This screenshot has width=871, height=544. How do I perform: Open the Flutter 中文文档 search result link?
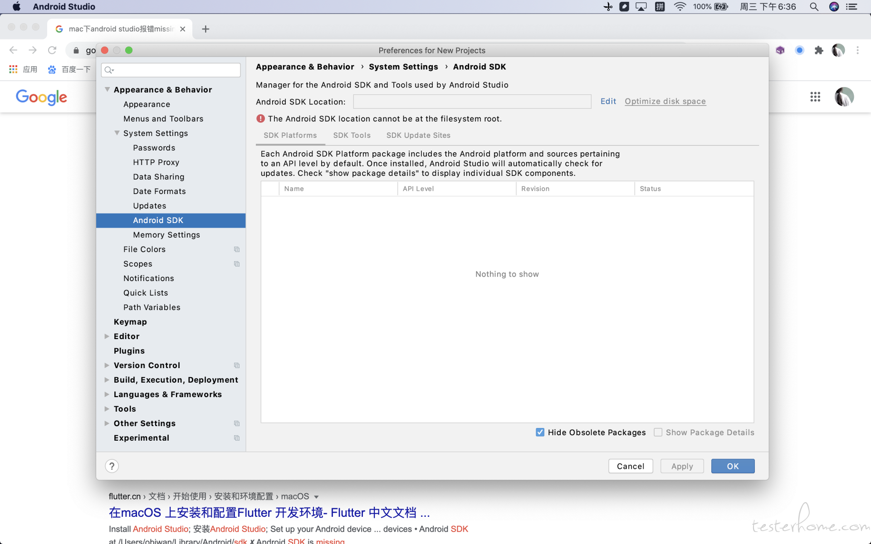click(269, 513)
